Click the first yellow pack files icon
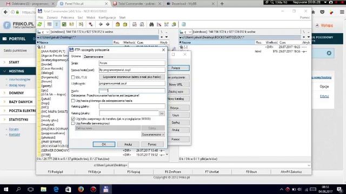This screenshot has height=194, width=346. (117, 24)
